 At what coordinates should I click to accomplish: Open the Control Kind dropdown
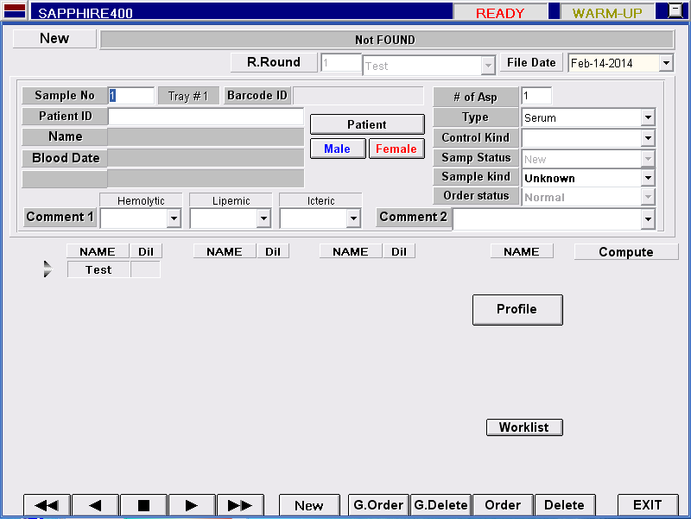tap(648, 138)
